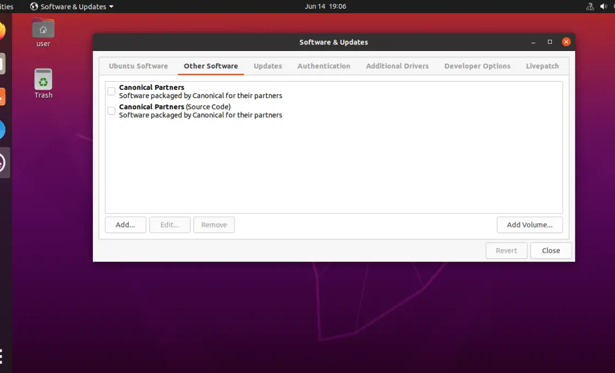Close the window with the orange X
This screenshot has height=373, width=615.
coord(566,42)
